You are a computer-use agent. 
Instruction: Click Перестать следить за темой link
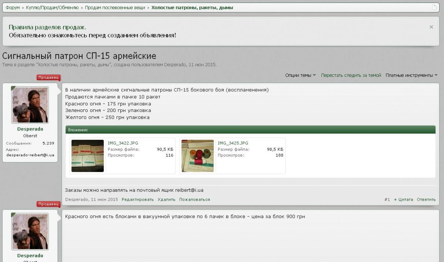pos(351,75)
